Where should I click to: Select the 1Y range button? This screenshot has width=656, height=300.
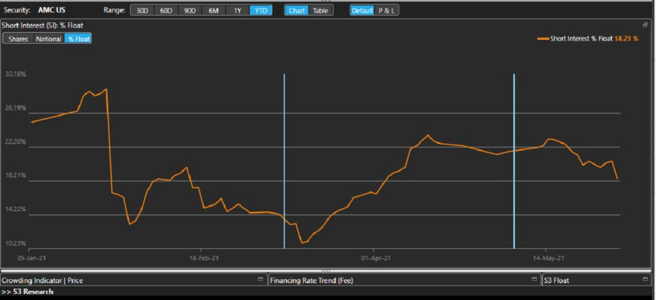237,10
